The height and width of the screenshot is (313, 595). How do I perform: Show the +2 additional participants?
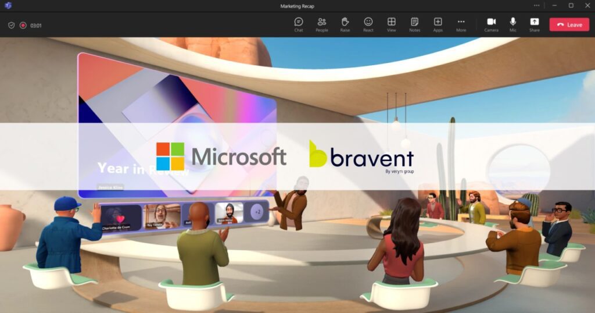257,212
